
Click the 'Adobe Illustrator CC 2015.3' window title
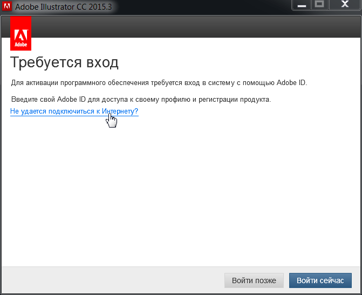pyautogui.click(x=64, y=6)
